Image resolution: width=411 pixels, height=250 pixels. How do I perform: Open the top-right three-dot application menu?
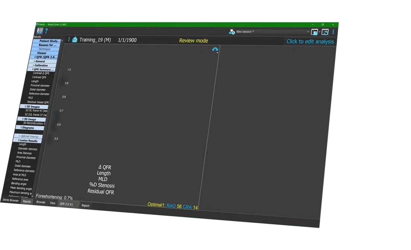point(333,32)
